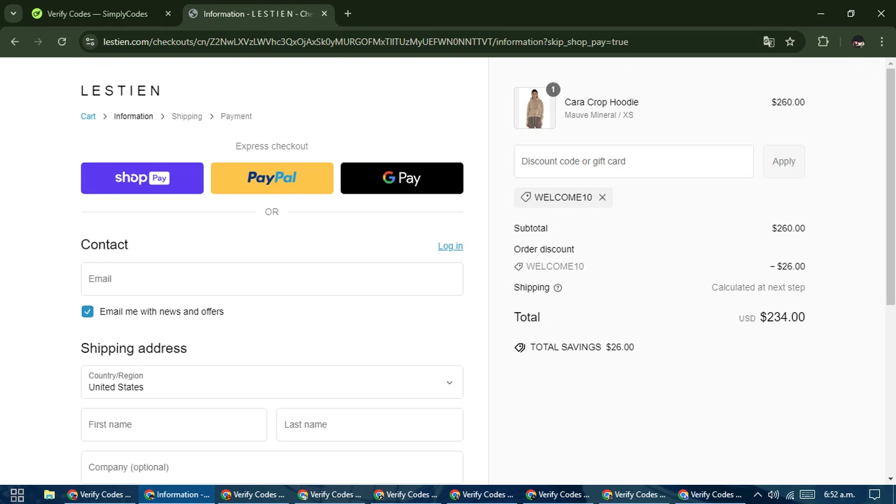Viewport: 896px width, 504px height.
Task: Click the $234.00 total amount
Action: pyautogui.click(x=783, y=317)
